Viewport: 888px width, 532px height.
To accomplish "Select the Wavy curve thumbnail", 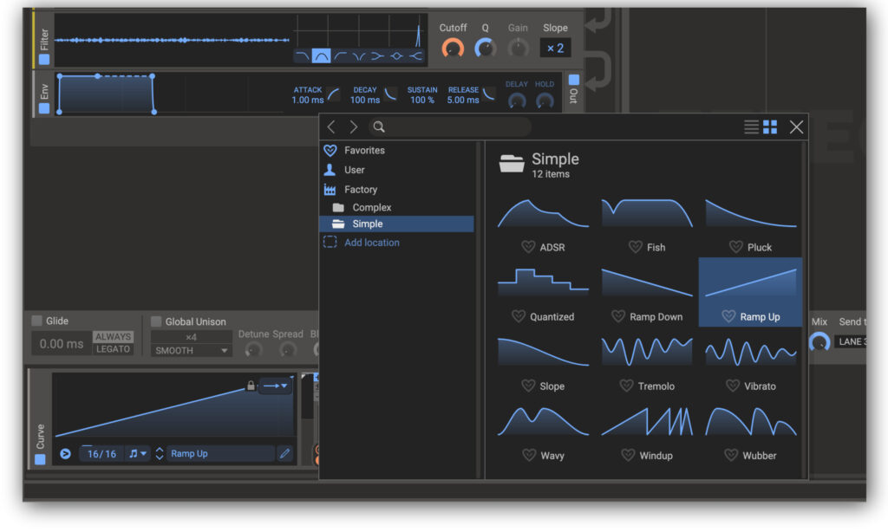I will (x=543, y=422).
